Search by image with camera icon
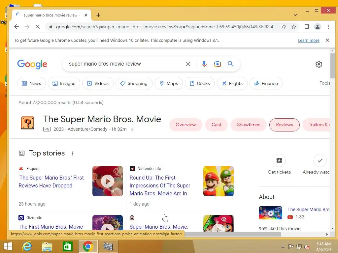The height and width of the screenshot is (253, 338). (x=217, y=64)
